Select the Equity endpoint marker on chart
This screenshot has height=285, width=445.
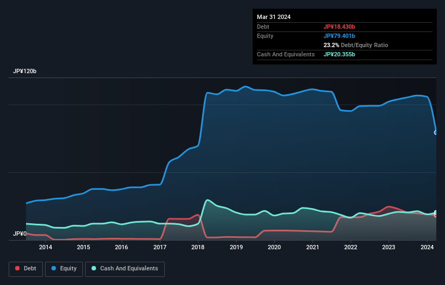click(x=436, y=132)
